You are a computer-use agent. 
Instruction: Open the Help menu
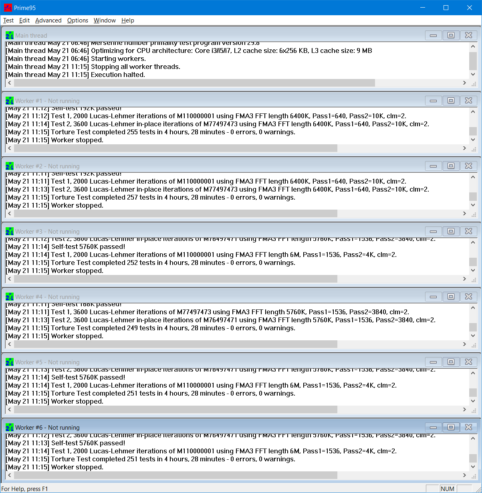pos(128,20)
